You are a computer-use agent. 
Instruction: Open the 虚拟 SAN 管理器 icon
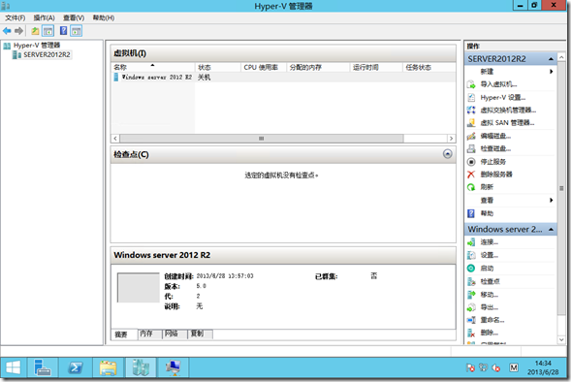coord(471,123)
